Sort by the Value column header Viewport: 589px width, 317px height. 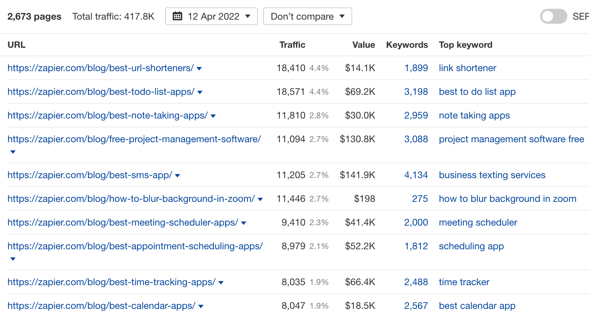coord(363,44)
